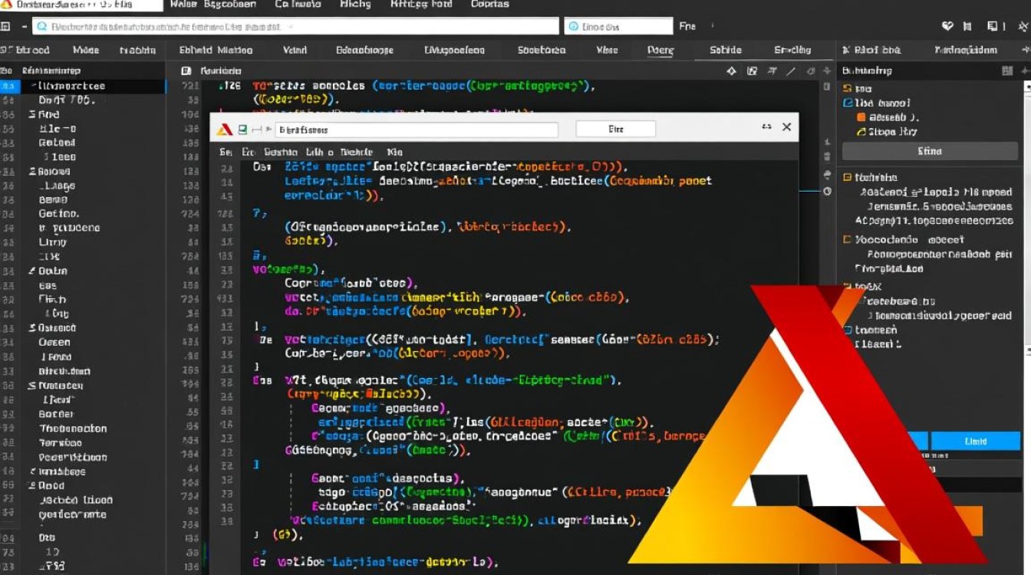Click the heart icon in the top-right bar
The height and width of the screenshot is (575, 1031).
click(947, 26)
